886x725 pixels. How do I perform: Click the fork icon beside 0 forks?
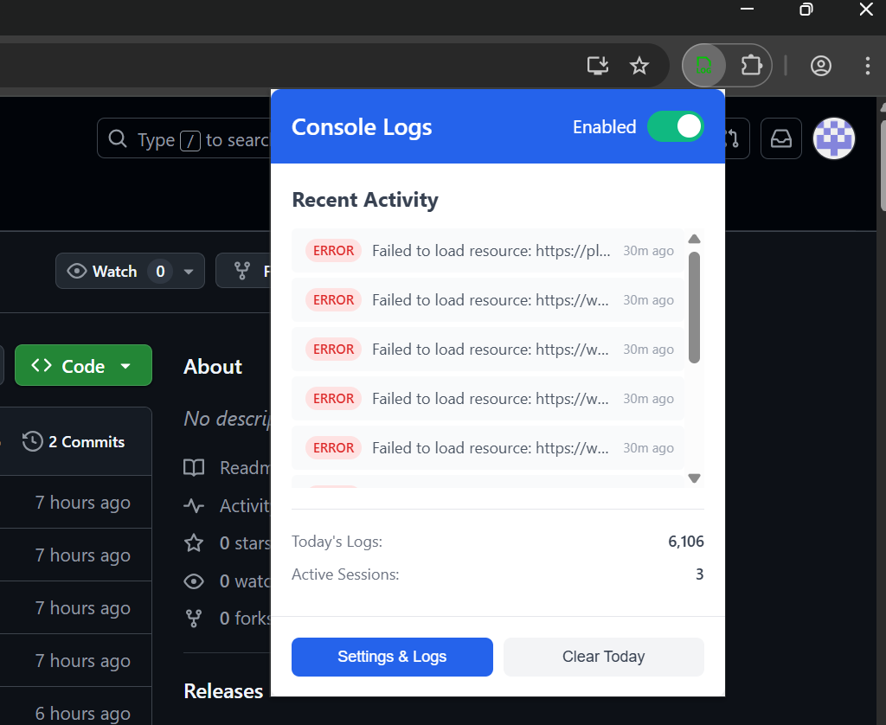tap(194, 619)
